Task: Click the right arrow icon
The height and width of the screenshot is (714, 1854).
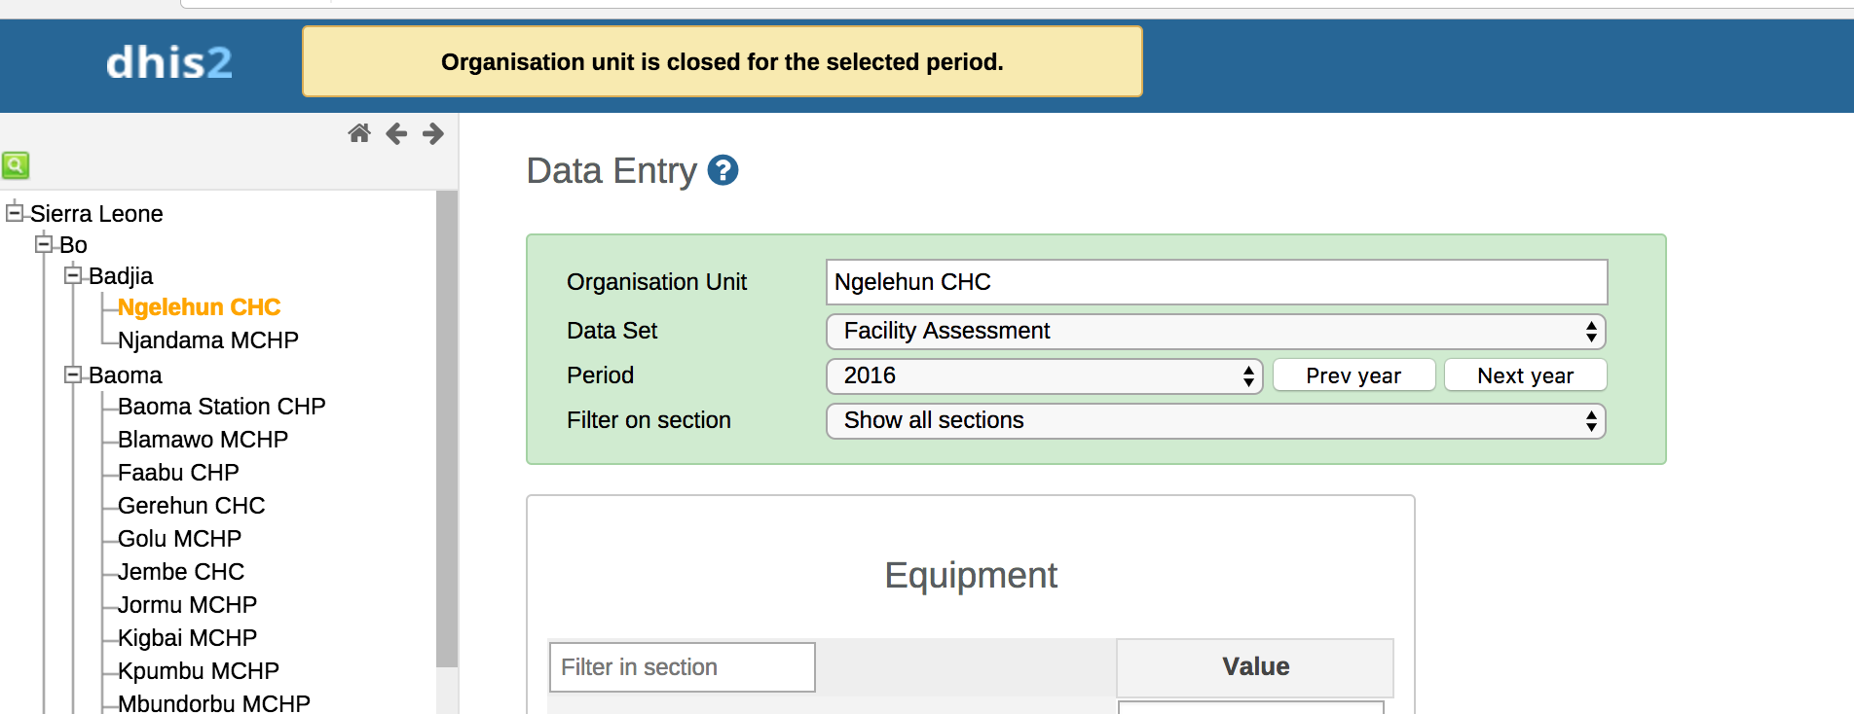Action: pyautogui.click(x=433, y=133)
